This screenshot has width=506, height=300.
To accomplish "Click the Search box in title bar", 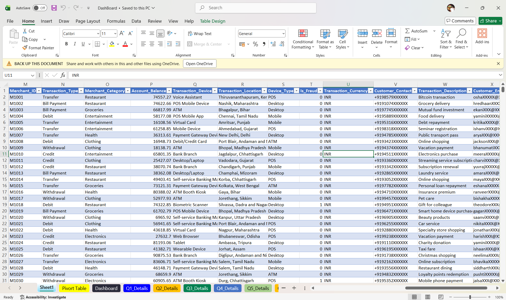I will [256, 8].
